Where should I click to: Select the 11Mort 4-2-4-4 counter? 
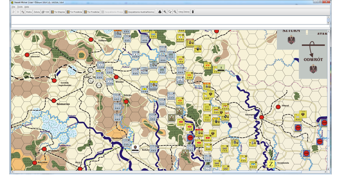pos(207,65)
